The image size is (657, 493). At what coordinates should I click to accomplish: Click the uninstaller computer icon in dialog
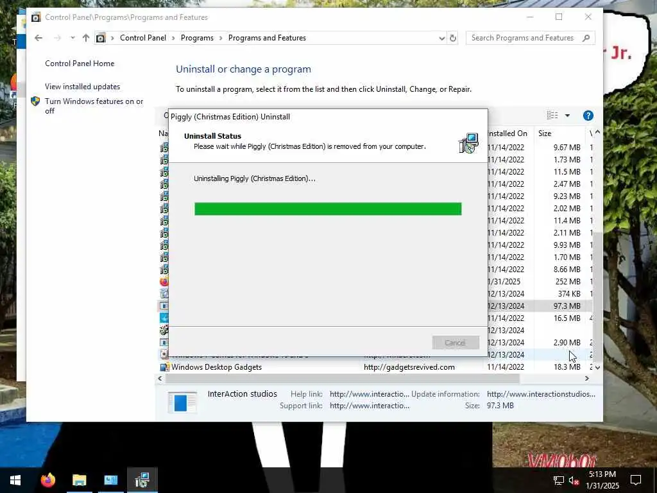[x=468, y=143]
